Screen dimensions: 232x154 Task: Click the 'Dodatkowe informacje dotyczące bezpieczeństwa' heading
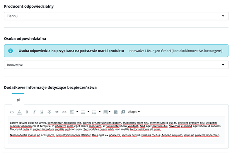tap(50, 87)
